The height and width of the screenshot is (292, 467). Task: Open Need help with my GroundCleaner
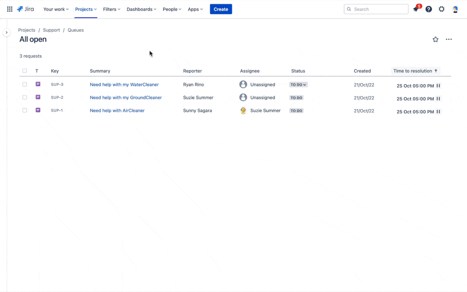(126, 97)
